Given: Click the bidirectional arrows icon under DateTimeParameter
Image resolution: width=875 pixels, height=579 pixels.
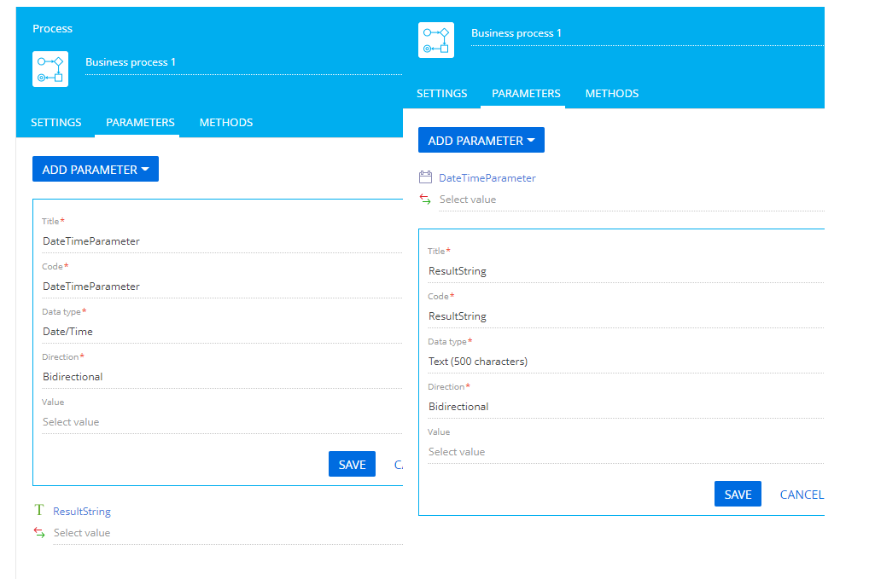Looking at the screenshot, I should pyautogui.click(x=425, y=199).
